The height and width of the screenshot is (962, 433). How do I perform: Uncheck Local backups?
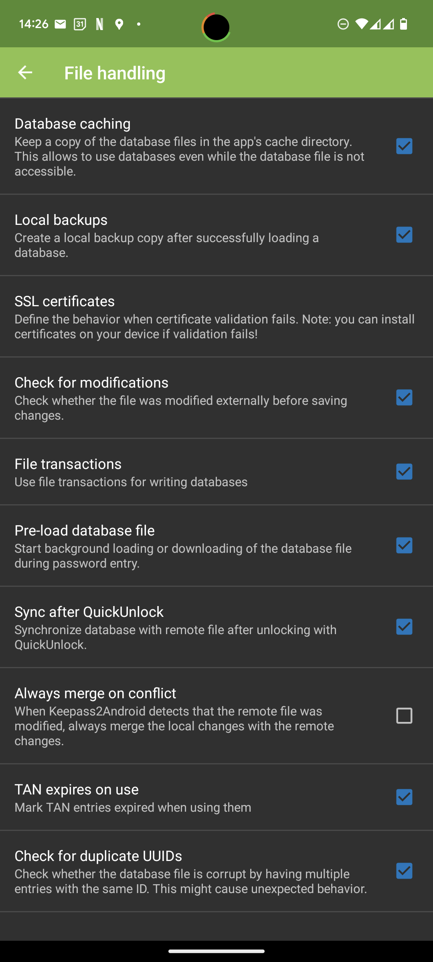click(404, 236)
